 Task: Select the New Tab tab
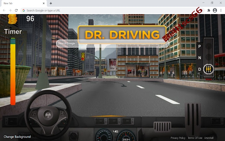tap(24, 3)
